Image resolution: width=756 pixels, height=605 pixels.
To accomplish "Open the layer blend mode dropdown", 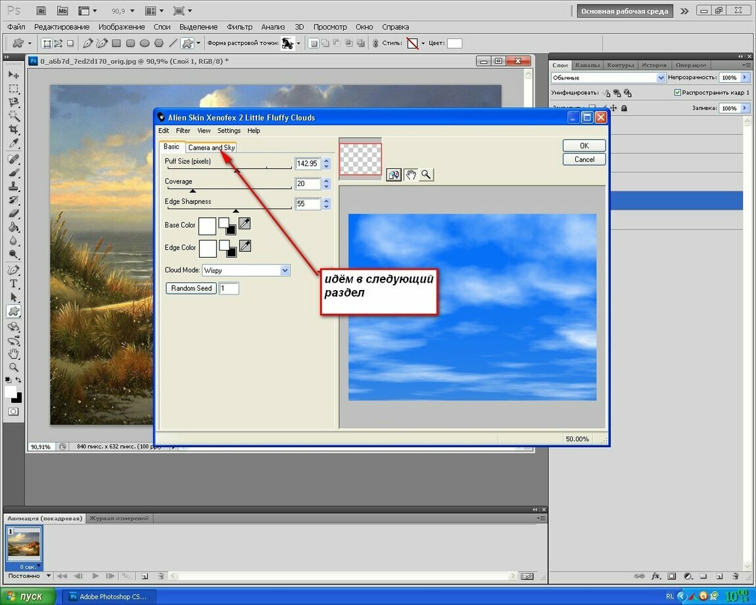I will pos(661,77).
